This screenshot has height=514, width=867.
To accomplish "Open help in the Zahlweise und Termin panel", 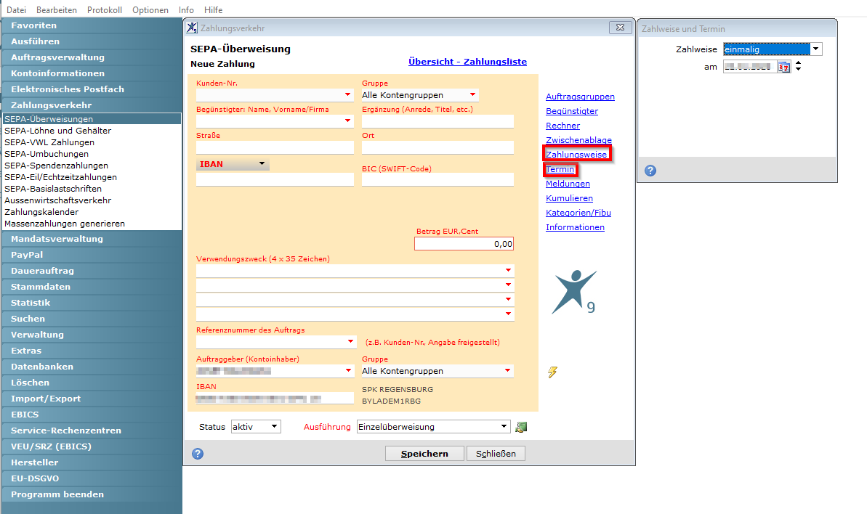I will 650,171.
